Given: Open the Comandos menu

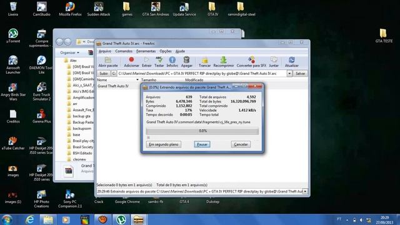Looking at the screenshot, I should click(124, 51).
